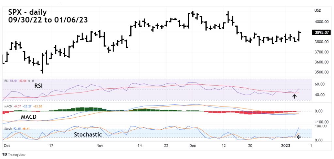Image resolution: width=334 pixels, height=159 pixels.
Task: Click the MACD legend values -0.07
Action: click(21, 106)
